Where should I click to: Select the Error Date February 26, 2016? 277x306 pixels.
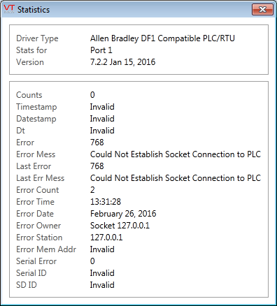click(x=123, y=214)
